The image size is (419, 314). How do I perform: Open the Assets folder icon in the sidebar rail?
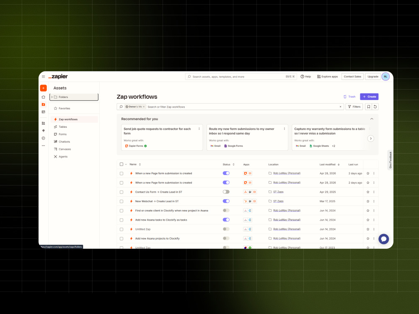(x=43, y=104)
